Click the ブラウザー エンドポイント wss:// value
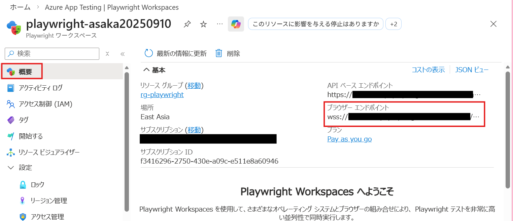Viewport: 513px width, 221px height. point(403,117)
